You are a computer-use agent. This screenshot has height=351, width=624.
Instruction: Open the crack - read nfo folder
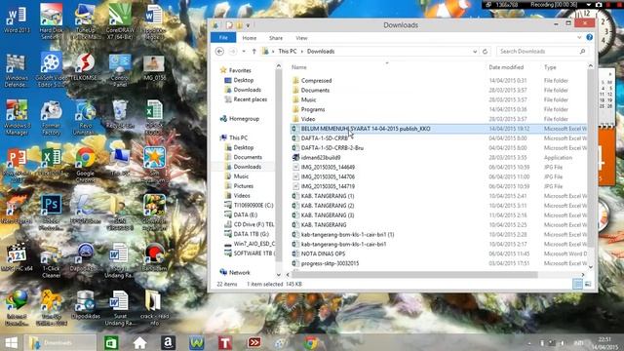pyautogui.click(x=154, y=309)
